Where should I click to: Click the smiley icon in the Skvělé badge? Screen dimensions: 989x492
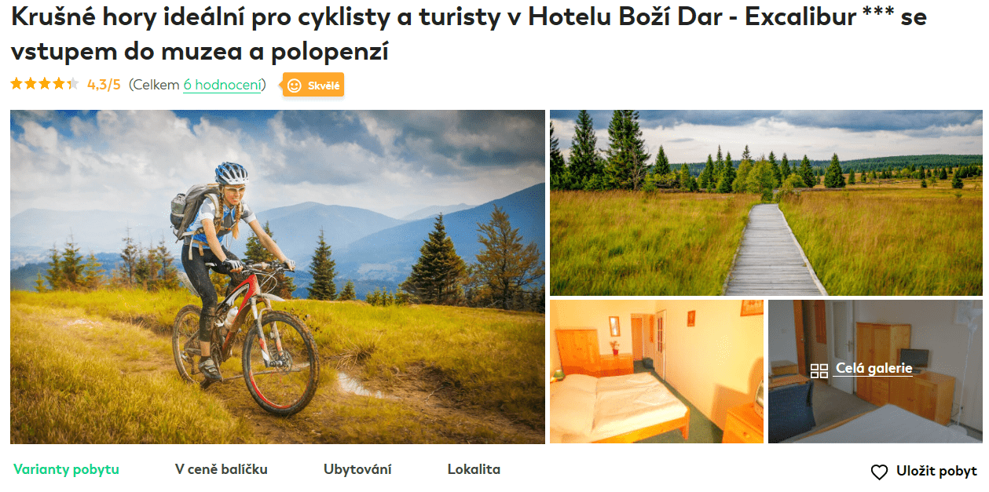point(295,86)
